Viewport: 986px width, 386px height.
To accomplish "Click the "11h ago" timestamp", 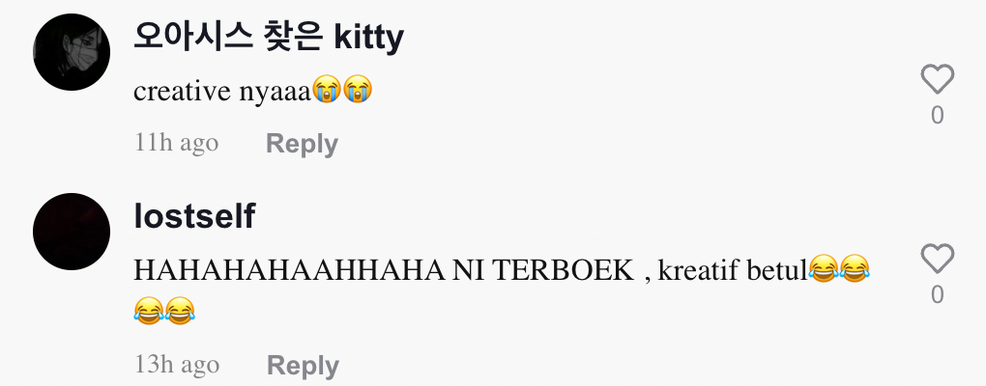I will coord(177,143).
